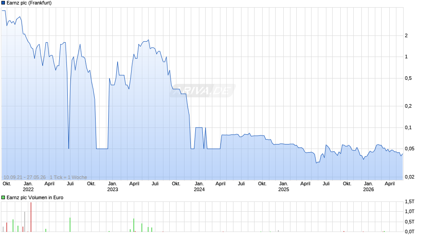The height and width of the screenshot is (236, 422).
Task: Select the 'Earnz plc (Frankfurt)' chart title
Action: coord(29,3)
